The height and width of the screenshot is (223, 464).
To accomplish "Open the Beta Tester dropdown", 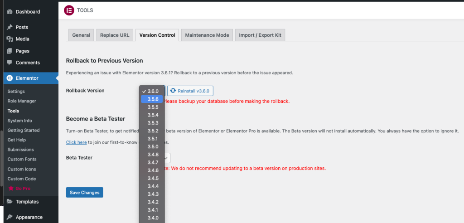I will coord(167,158).
